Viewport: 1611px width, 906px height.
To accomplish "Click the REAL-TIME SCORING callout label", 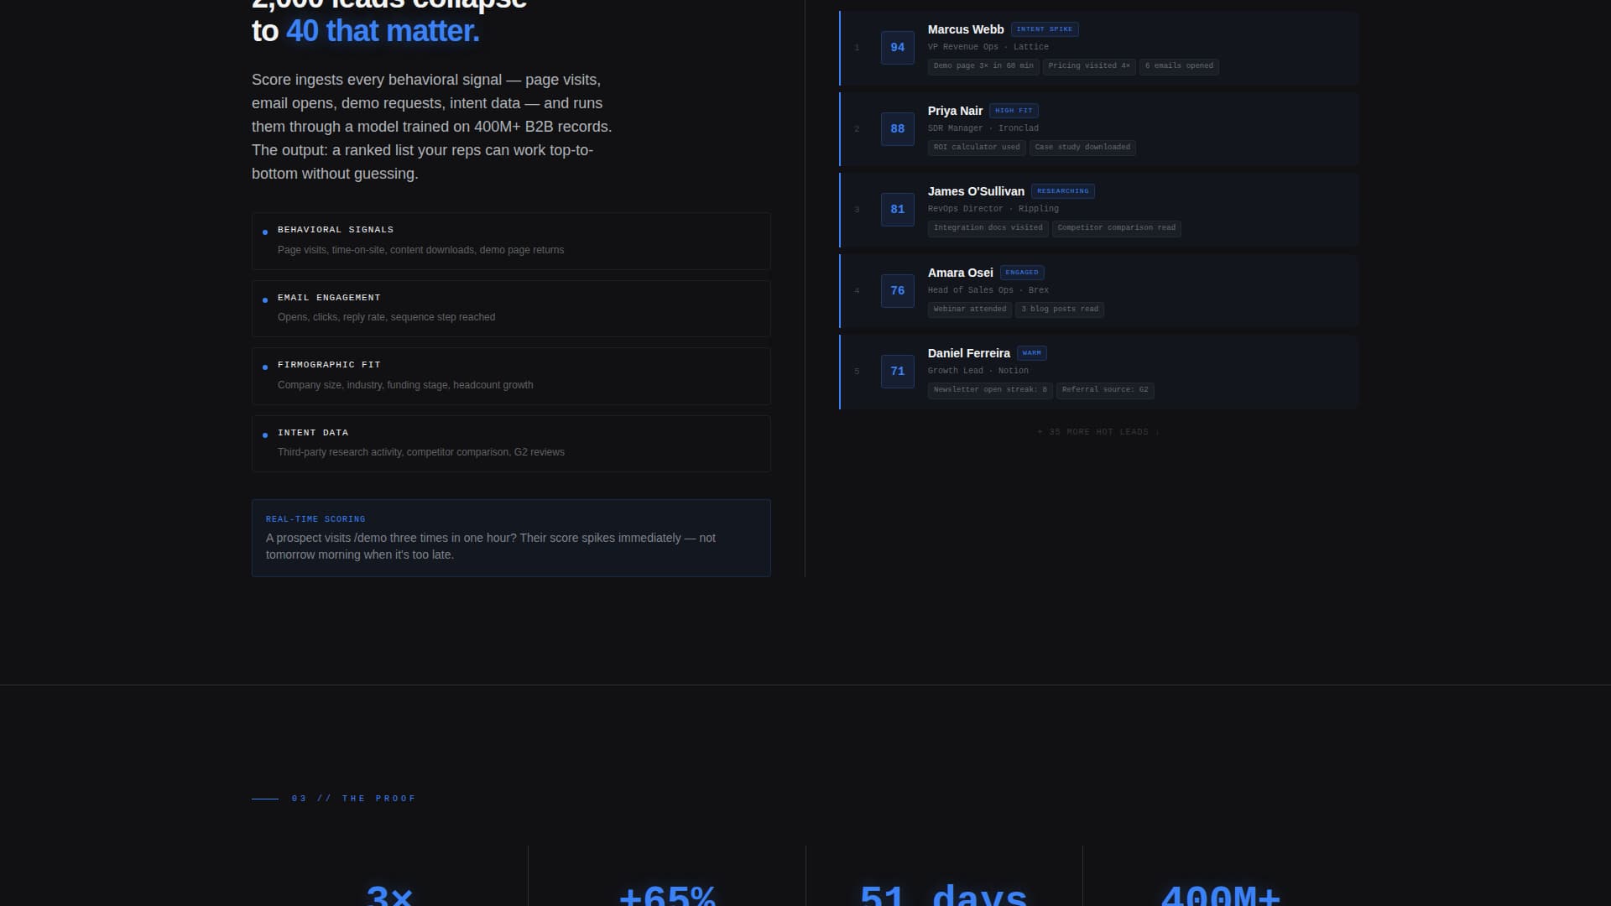I will pyautogui.click(x=315, y=519).
